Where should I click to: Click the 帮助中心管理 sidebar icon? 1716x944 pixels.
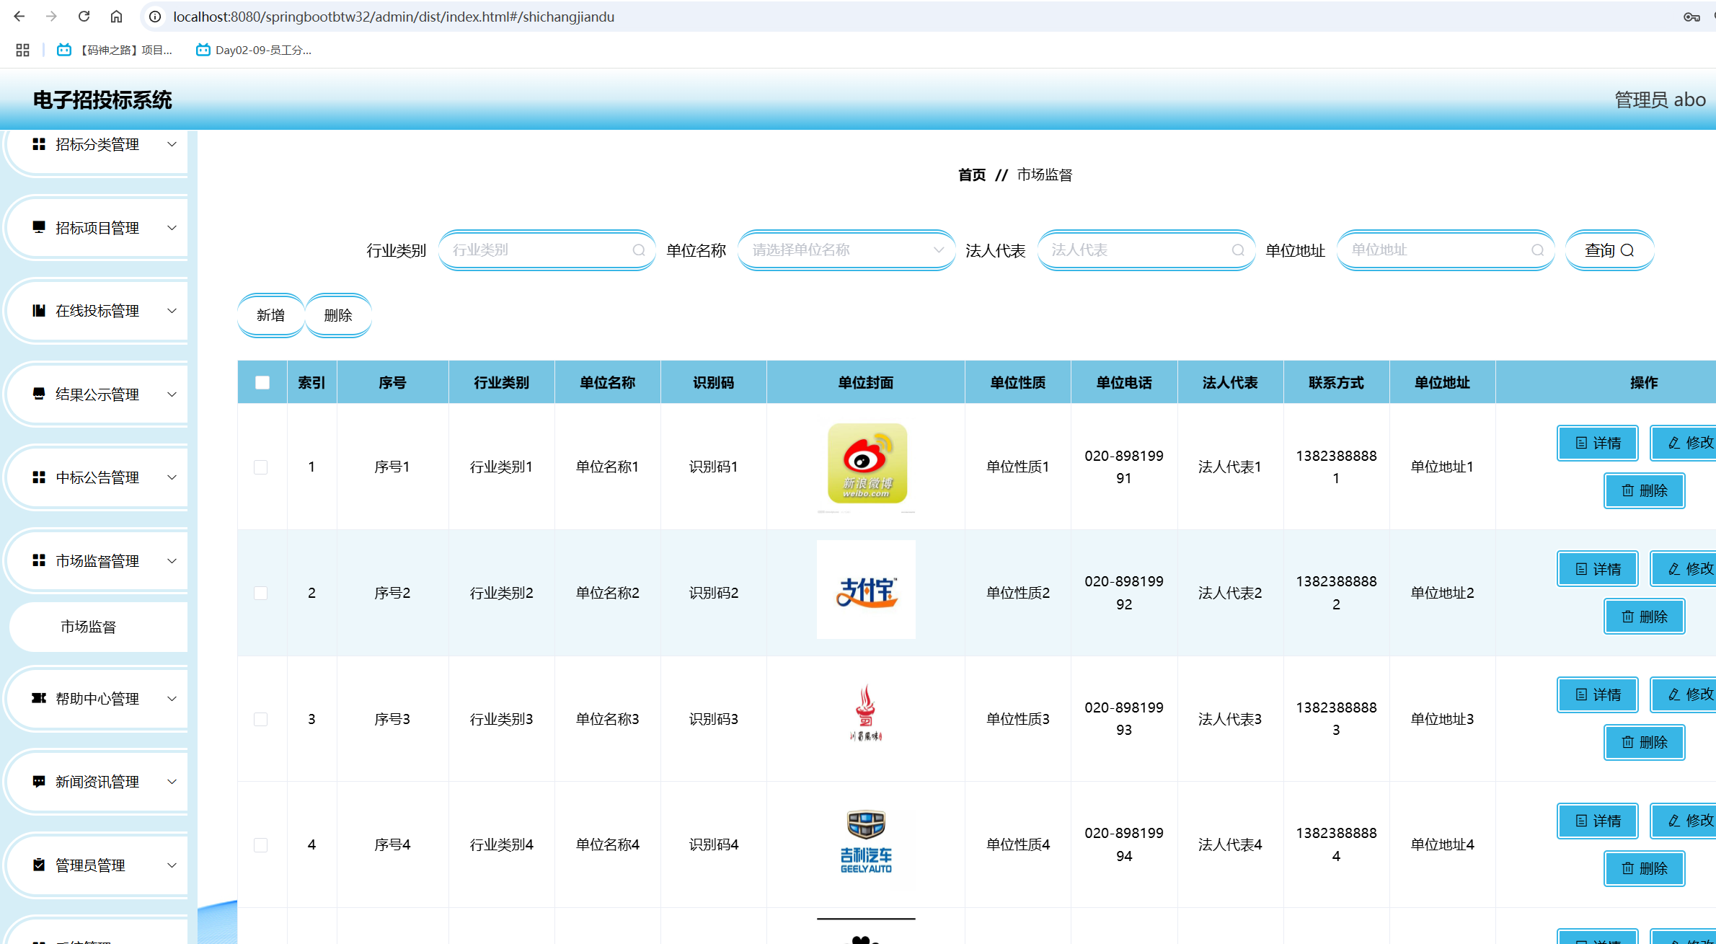coord(39,698)
